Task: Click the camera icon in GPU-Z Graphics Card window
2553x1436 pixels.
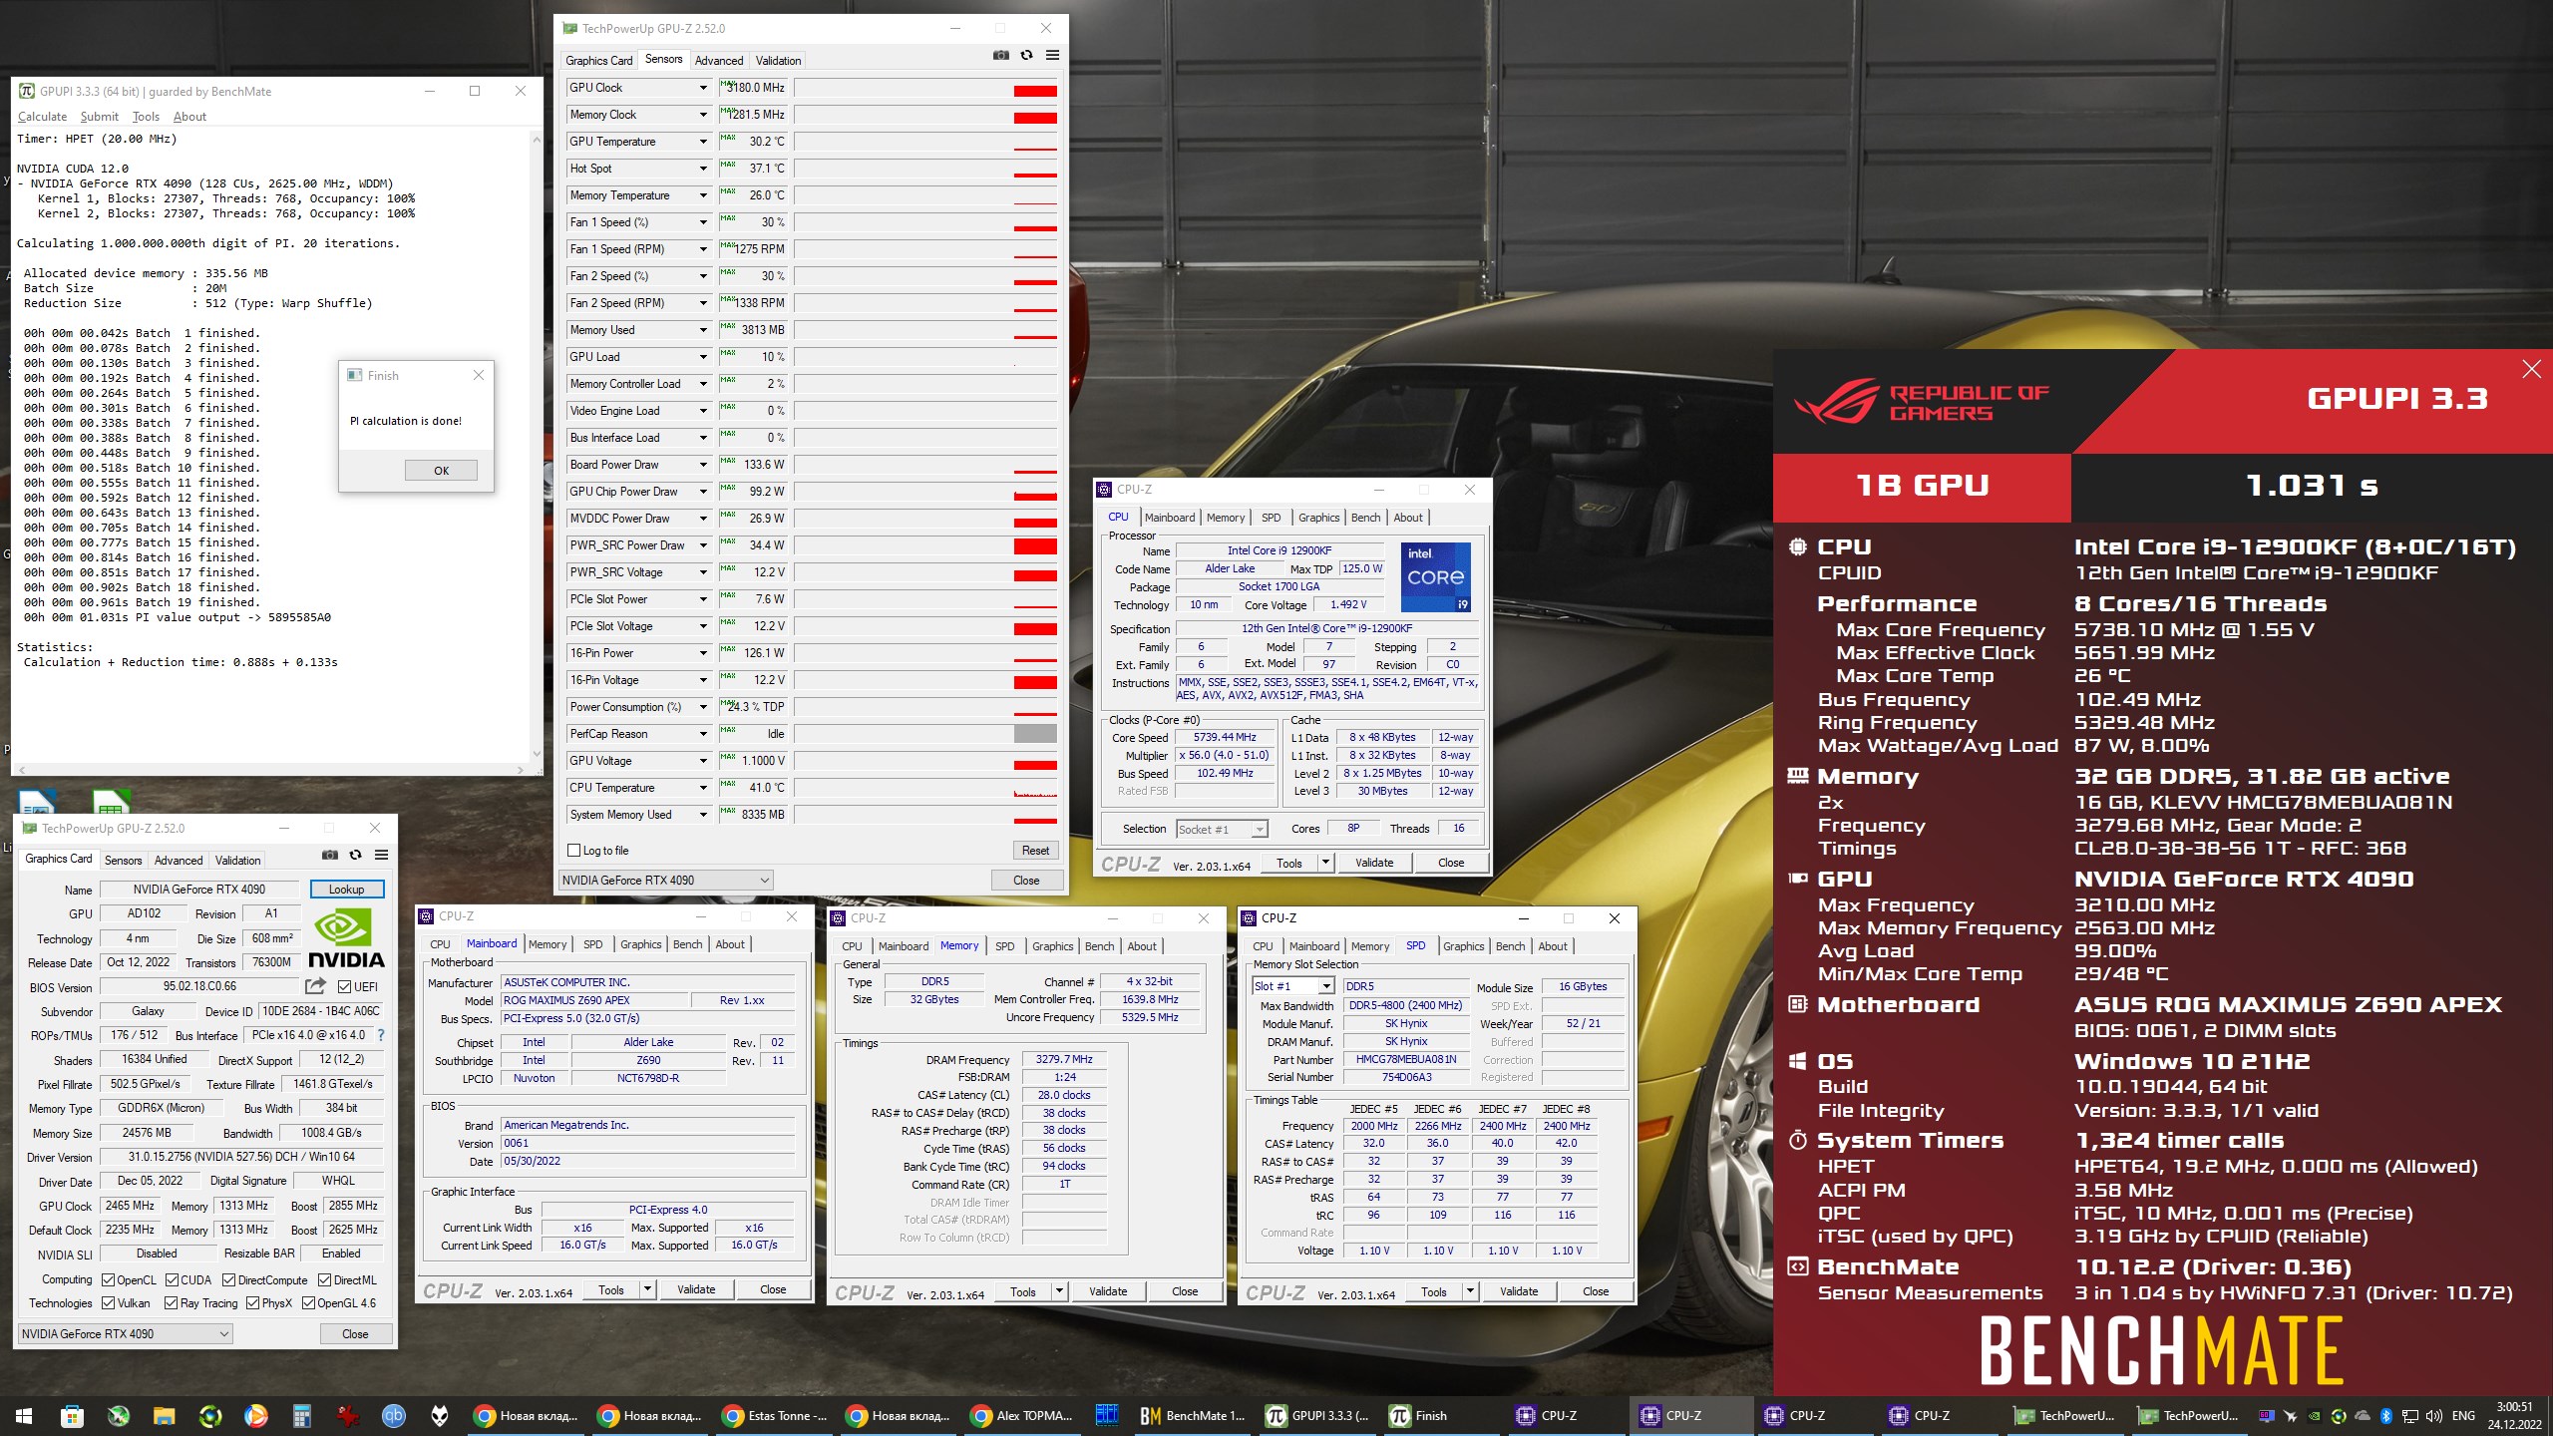Action: [330, 855]
